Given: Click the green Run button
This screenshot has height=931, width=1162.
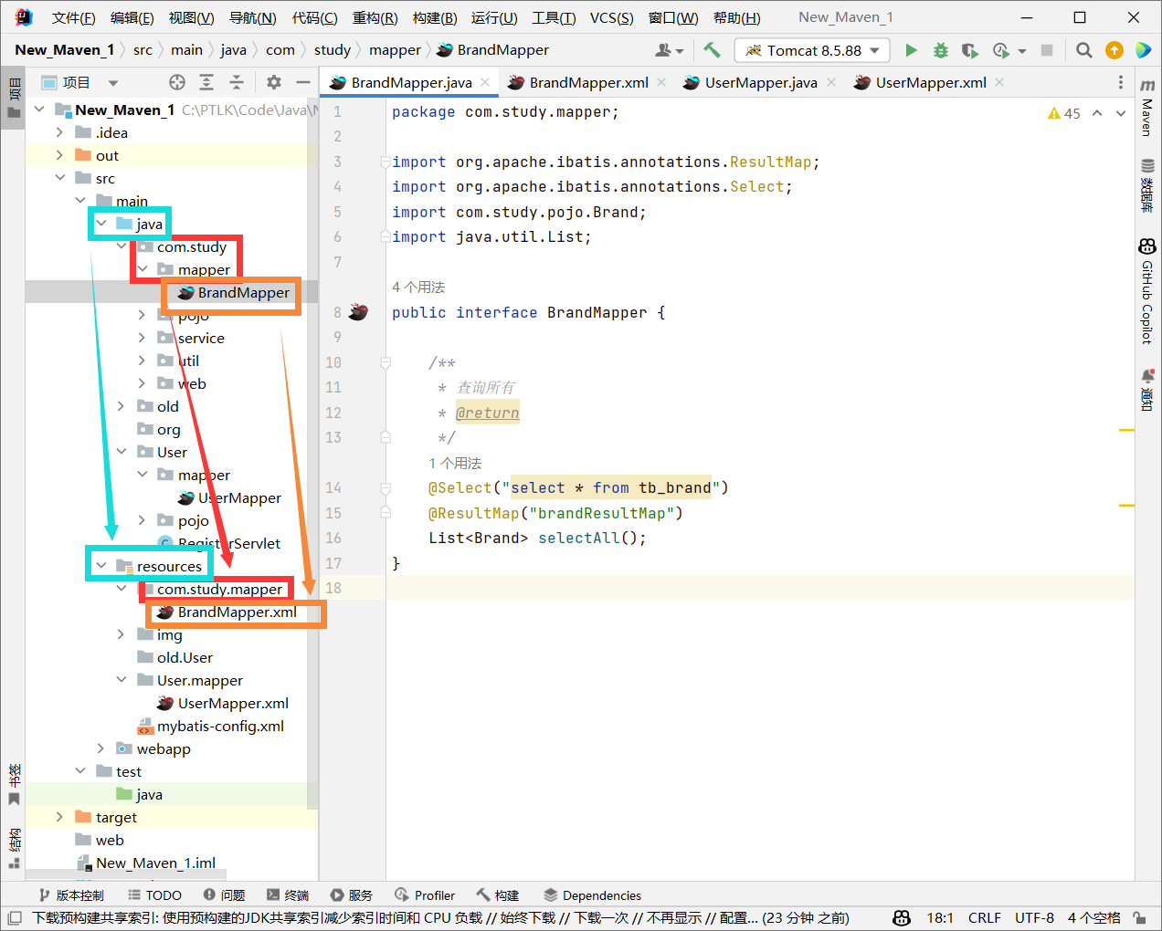Looking at the screenshot, I should point(911,50).
